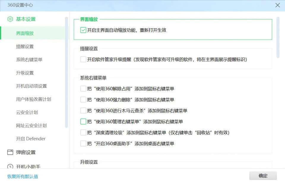The width and height of the screenshot is (285, 183).
Task: Enable 使用360进行木马云查杀 menu checkbox
Action: 83,110
